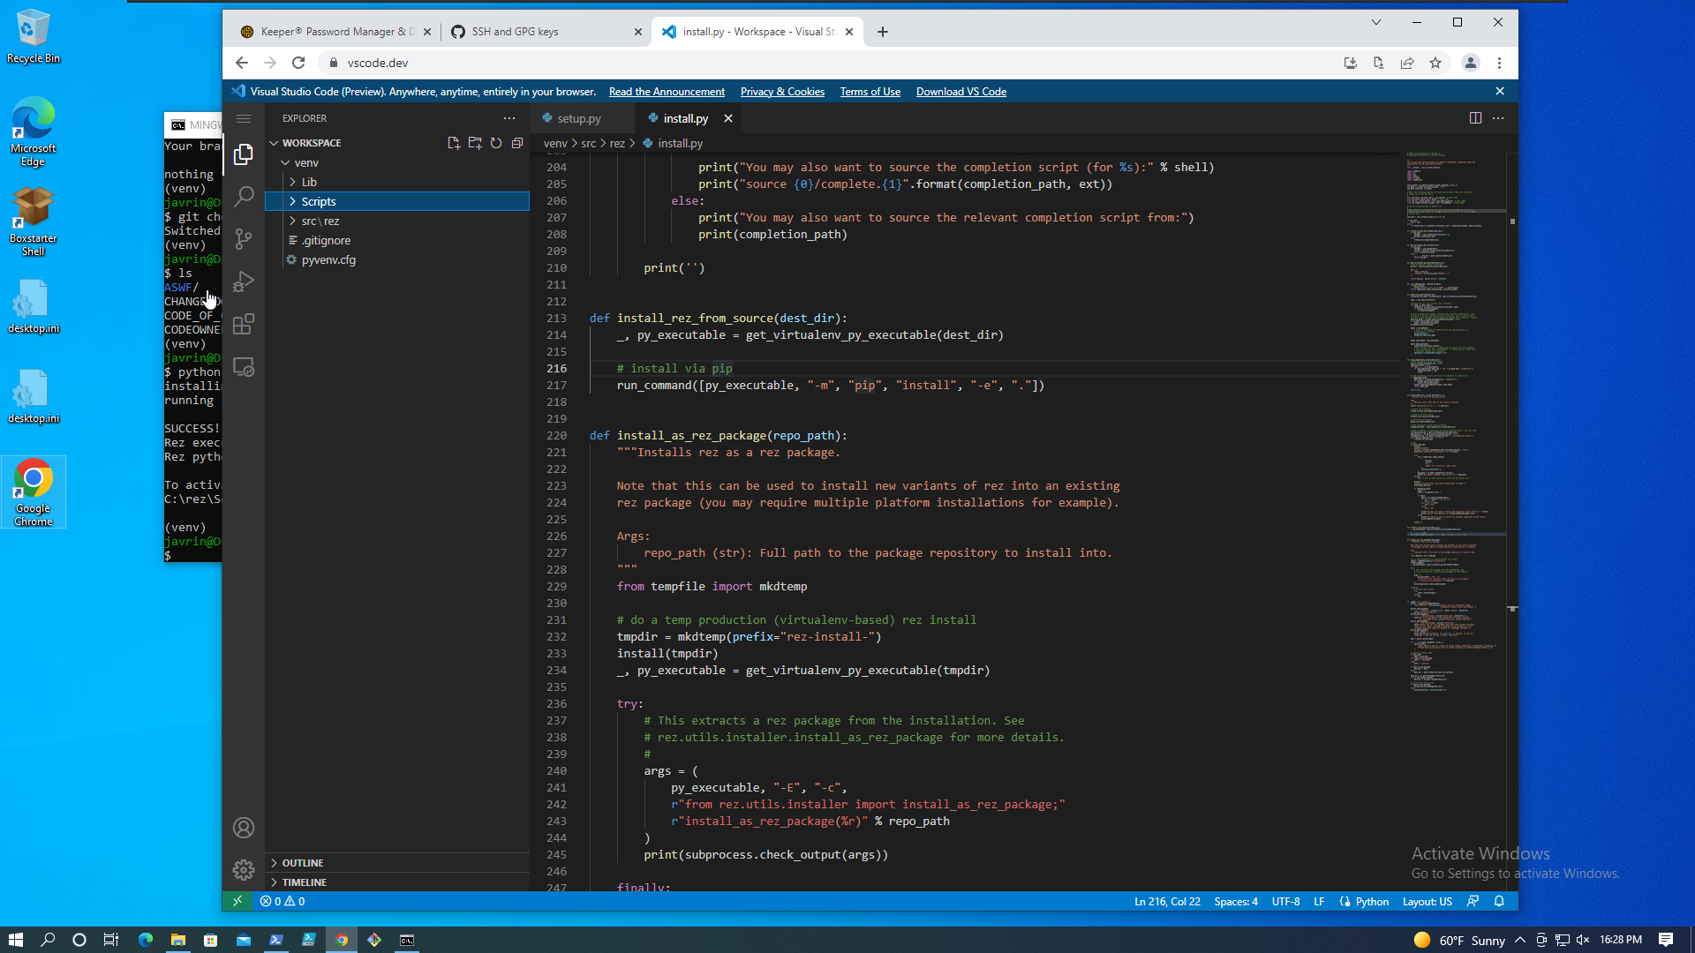Expand the TIMELINE section
Screen dimensions: 1695x953
(305, 882)
